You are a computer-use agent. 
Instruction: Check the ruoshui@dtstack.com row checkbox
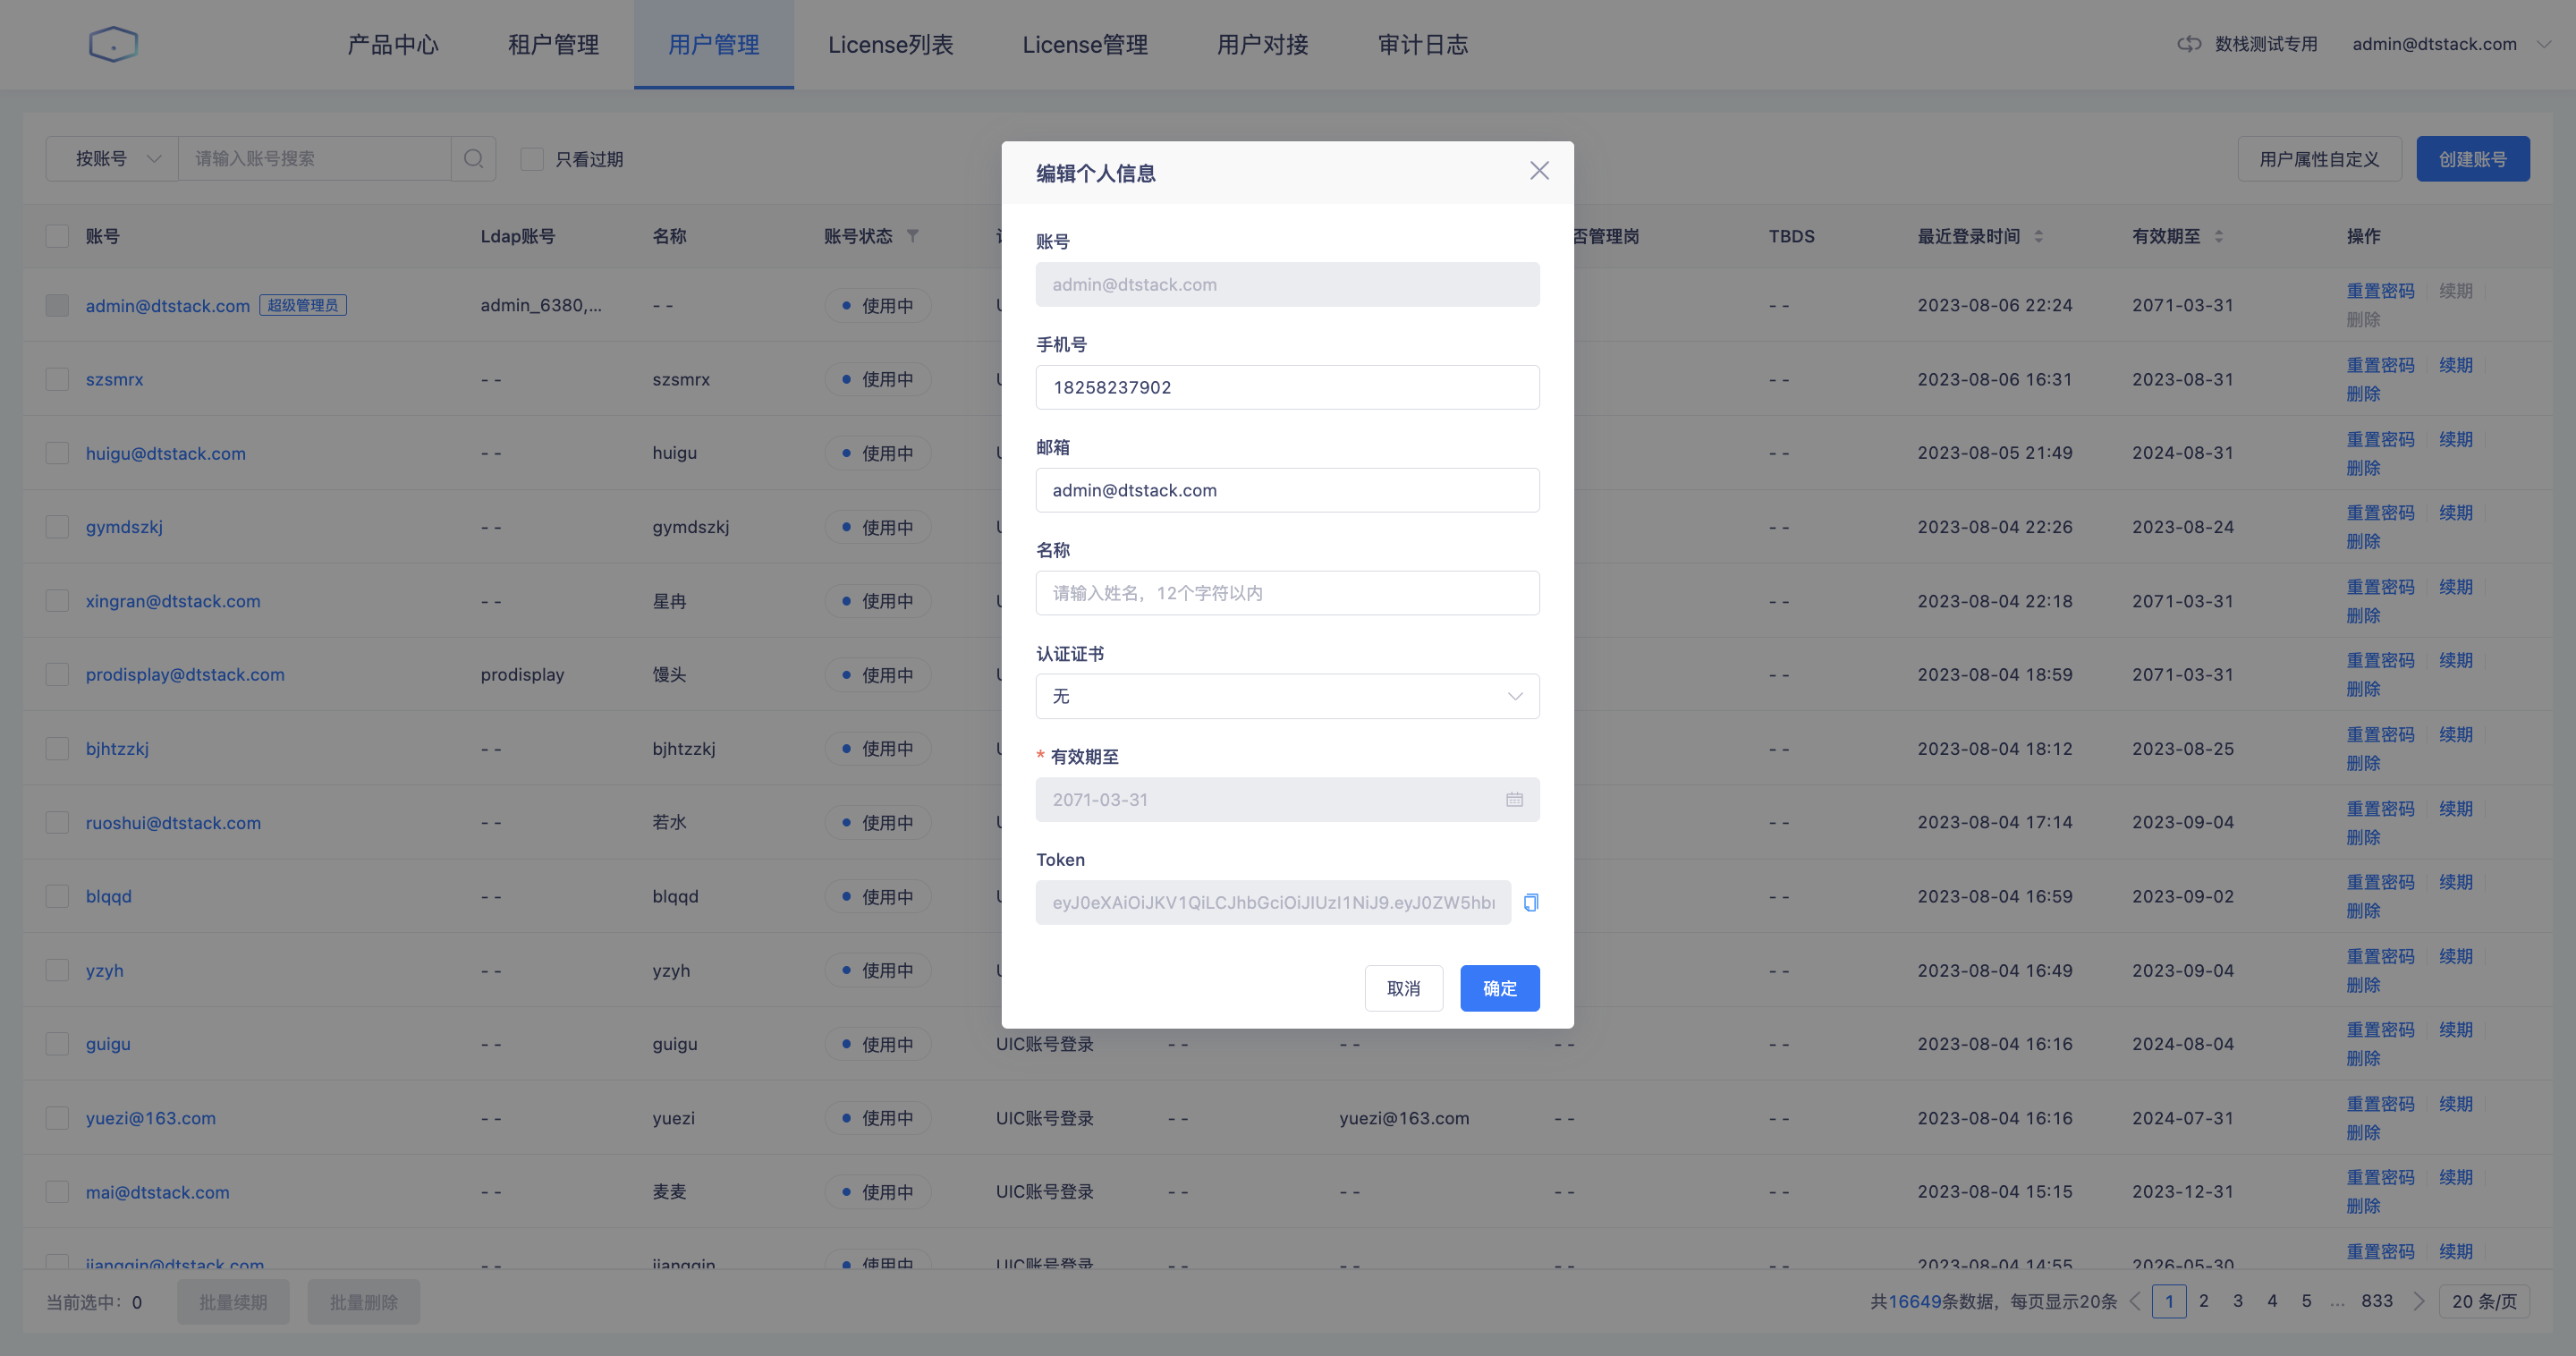(57, 823)
